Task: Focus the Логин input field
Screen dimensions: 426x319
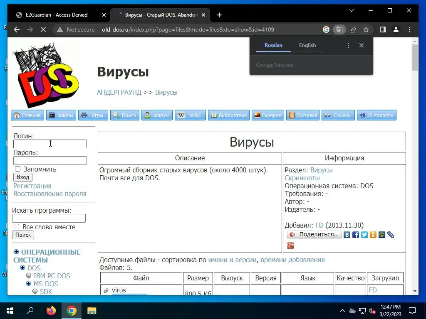Action: (x=50, y=144)
